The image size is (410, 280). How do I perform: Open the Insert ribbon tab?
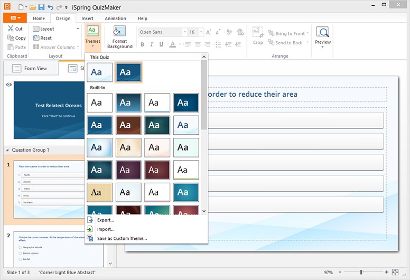coord(87,18)
